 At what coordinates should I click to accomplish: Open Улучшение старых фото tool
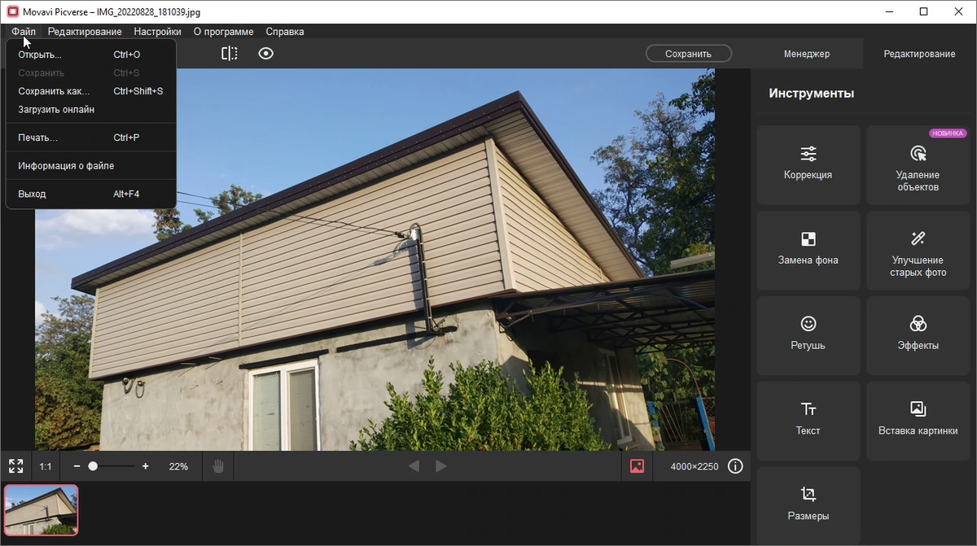pyautogui.click(x=918, y=250)
